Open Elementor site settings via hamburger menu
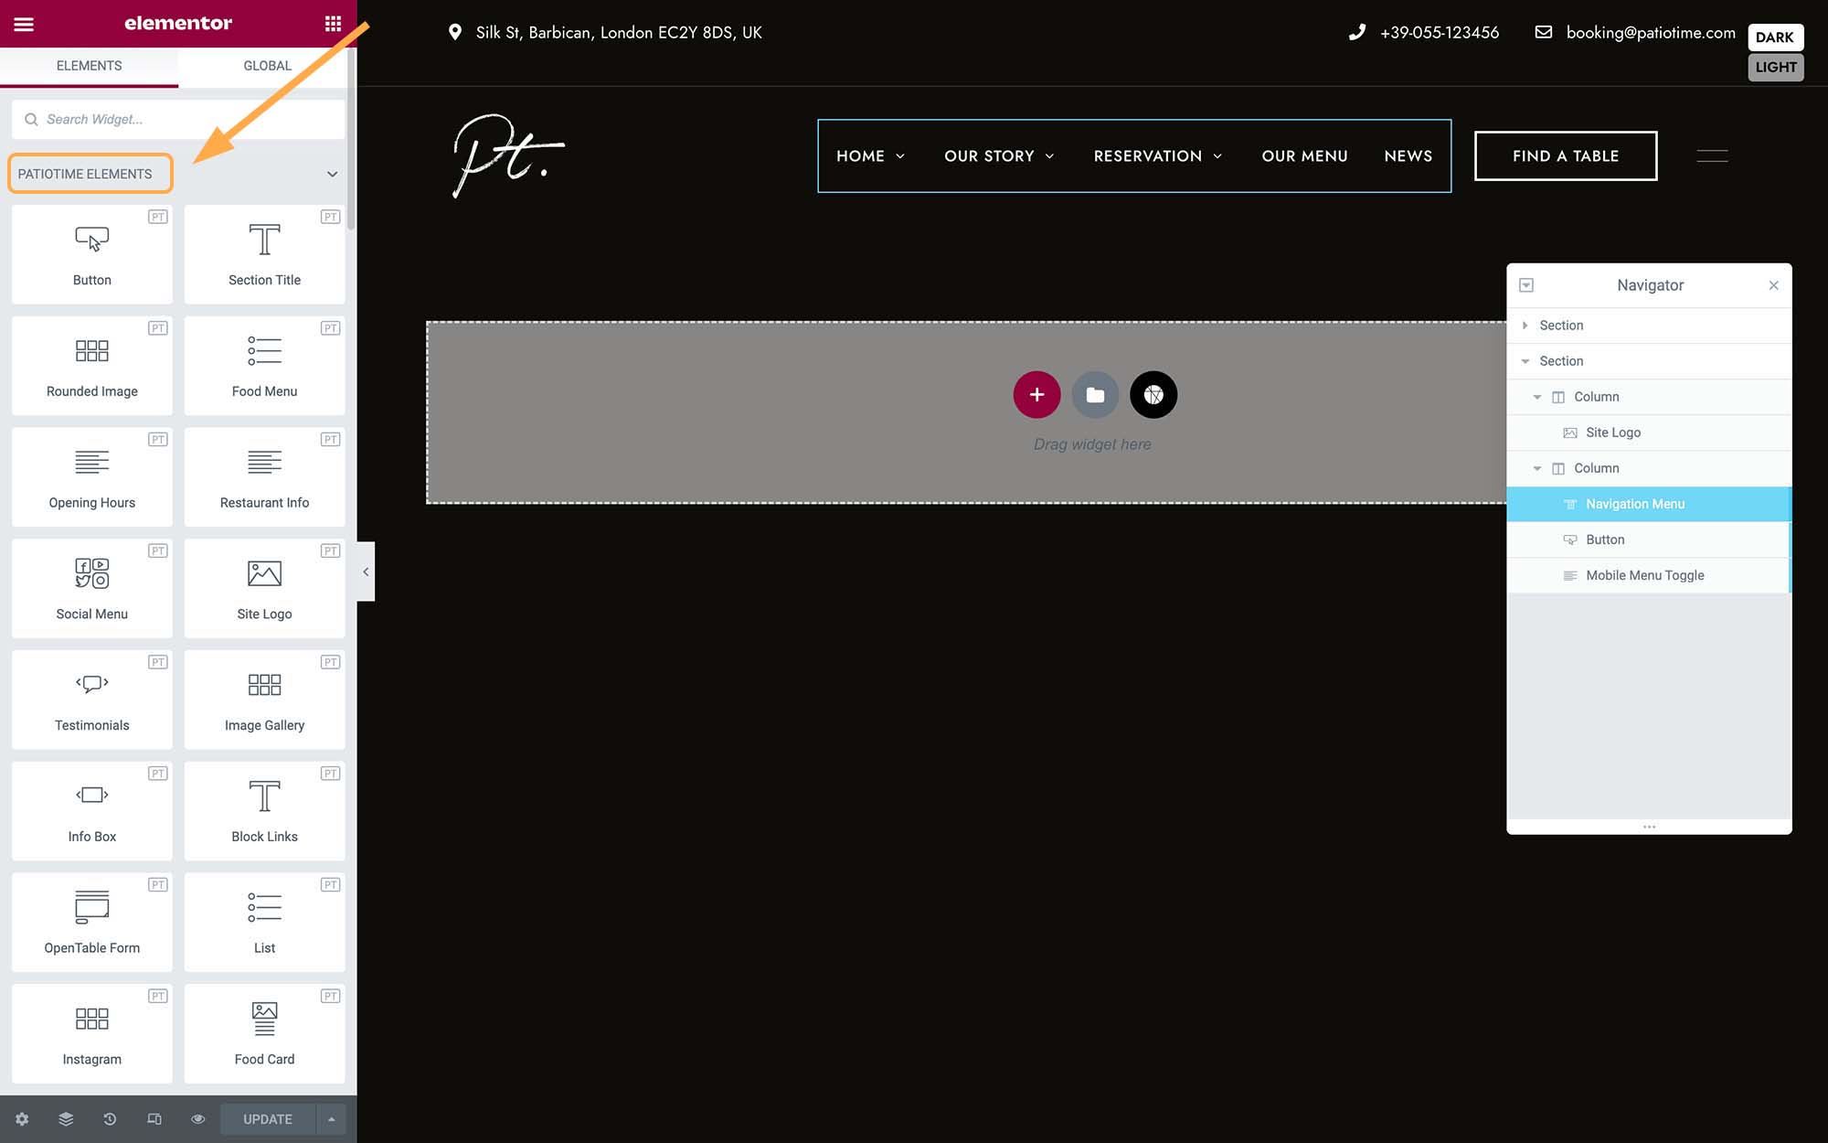Screen dimensions: 1828x1143 pyautogui.click(x=23, y=23)
